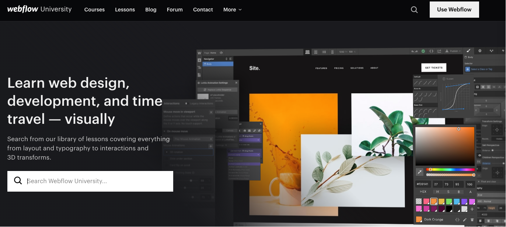Click the unlink icon beside Dark Orange
Screen dimensions: 506x227
tap(457, 220)
